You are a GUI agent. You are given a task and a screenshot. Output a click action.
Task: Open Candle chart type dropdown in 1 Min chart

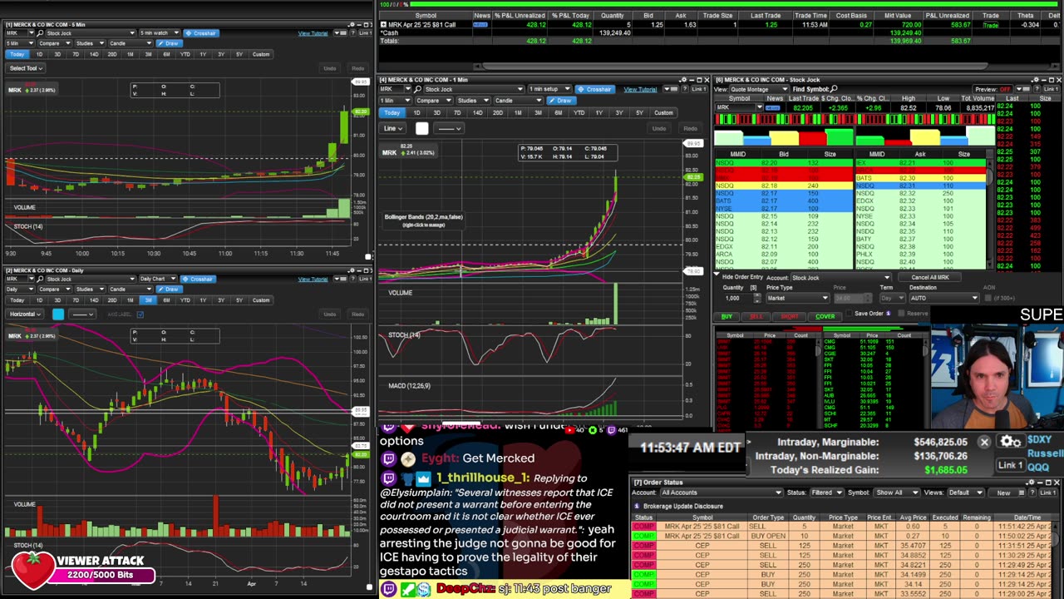517,101
